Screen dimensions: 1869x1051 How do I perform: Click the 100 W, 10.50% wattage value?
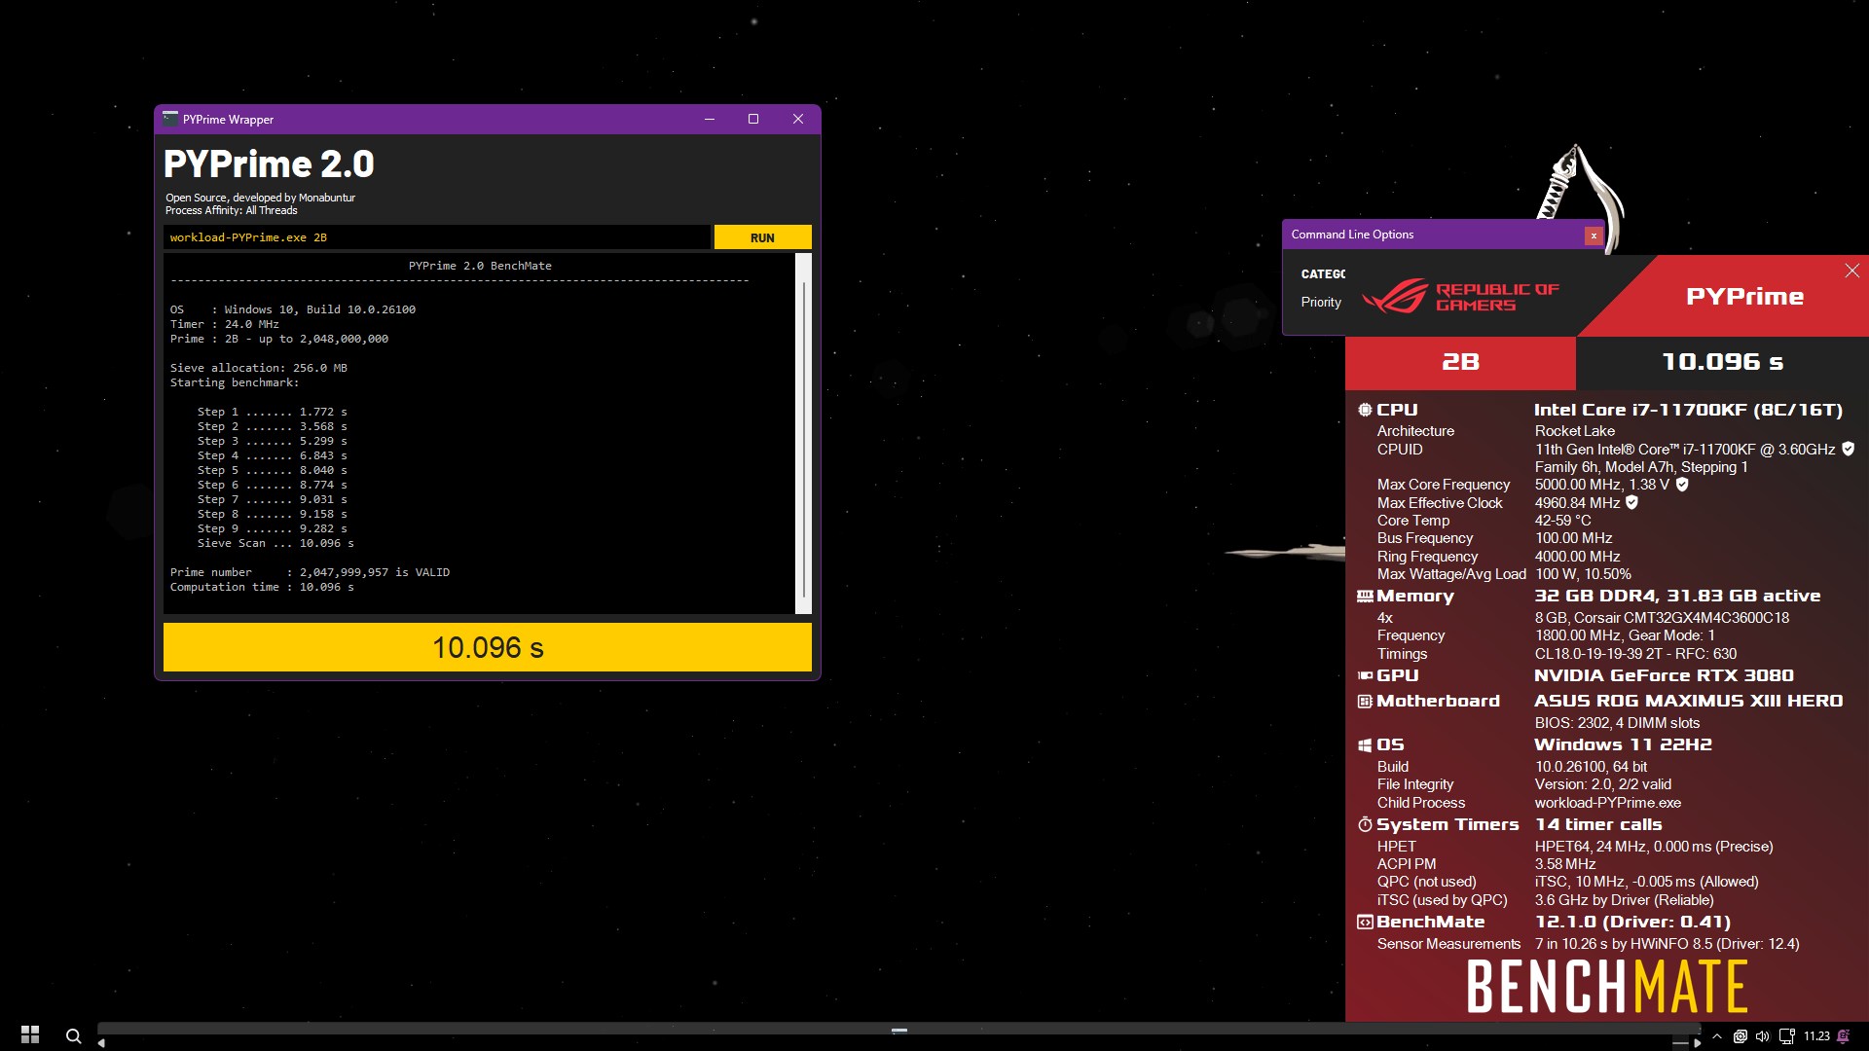pyautogui.click(x=1583, y=574)
